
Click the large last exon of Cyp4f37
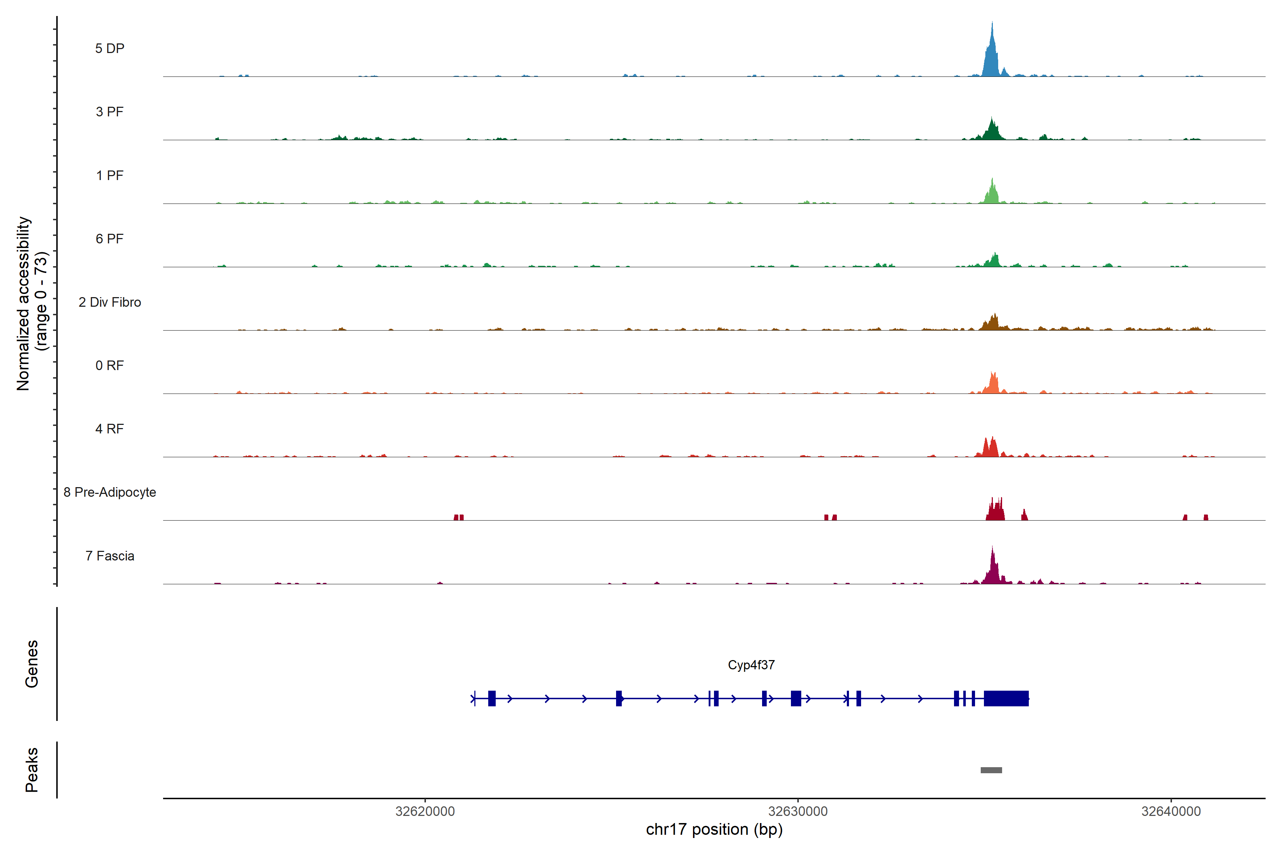[1006, 698]
